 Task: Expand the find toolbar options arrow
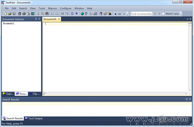click(181, 15)
